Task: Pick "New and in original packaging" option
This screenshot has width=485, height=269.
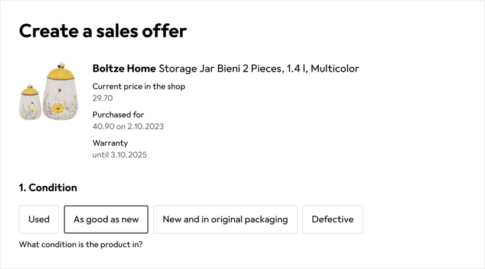Action: (x=225, y=219)
